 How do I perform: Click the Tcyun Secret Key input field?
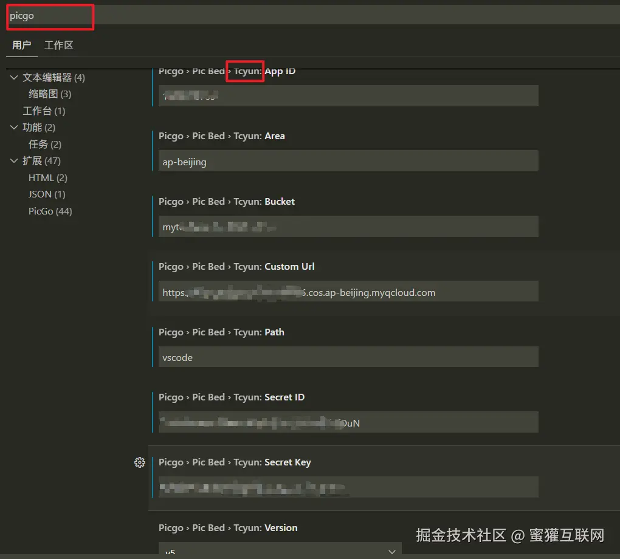pyautogui.click(x=348, y=487)
